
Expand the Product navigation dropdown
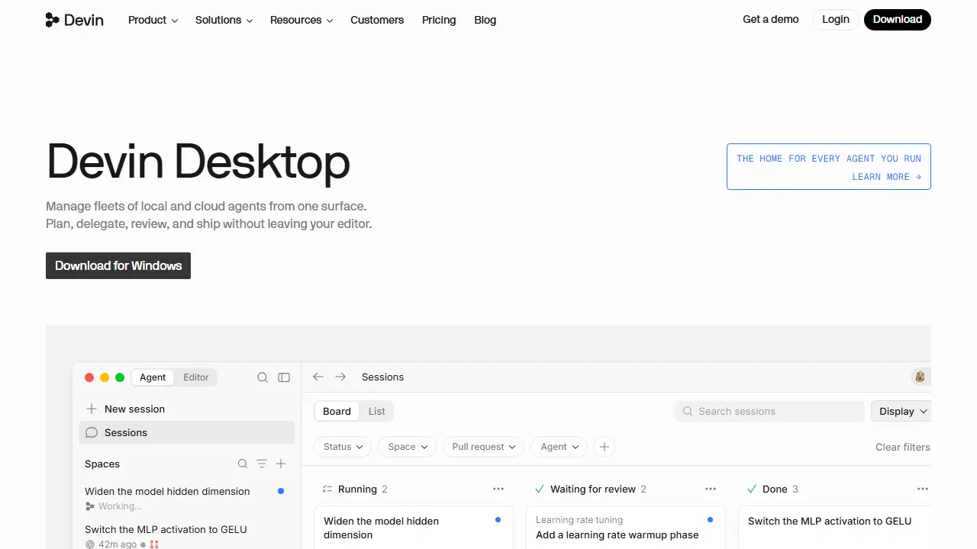[x=153, y=20]
